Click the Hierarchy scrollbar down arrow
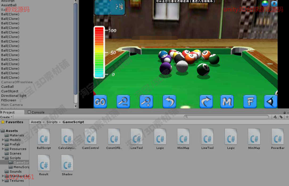This screenshot has height=186, width=289. (x=76, y=106)
